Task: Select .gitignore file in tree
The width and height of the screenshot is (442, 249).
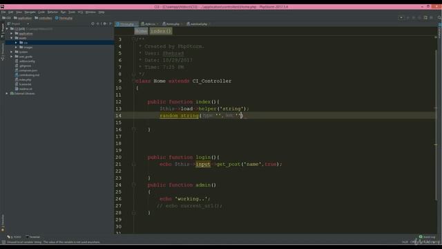Action: click(x=23, y=66)
